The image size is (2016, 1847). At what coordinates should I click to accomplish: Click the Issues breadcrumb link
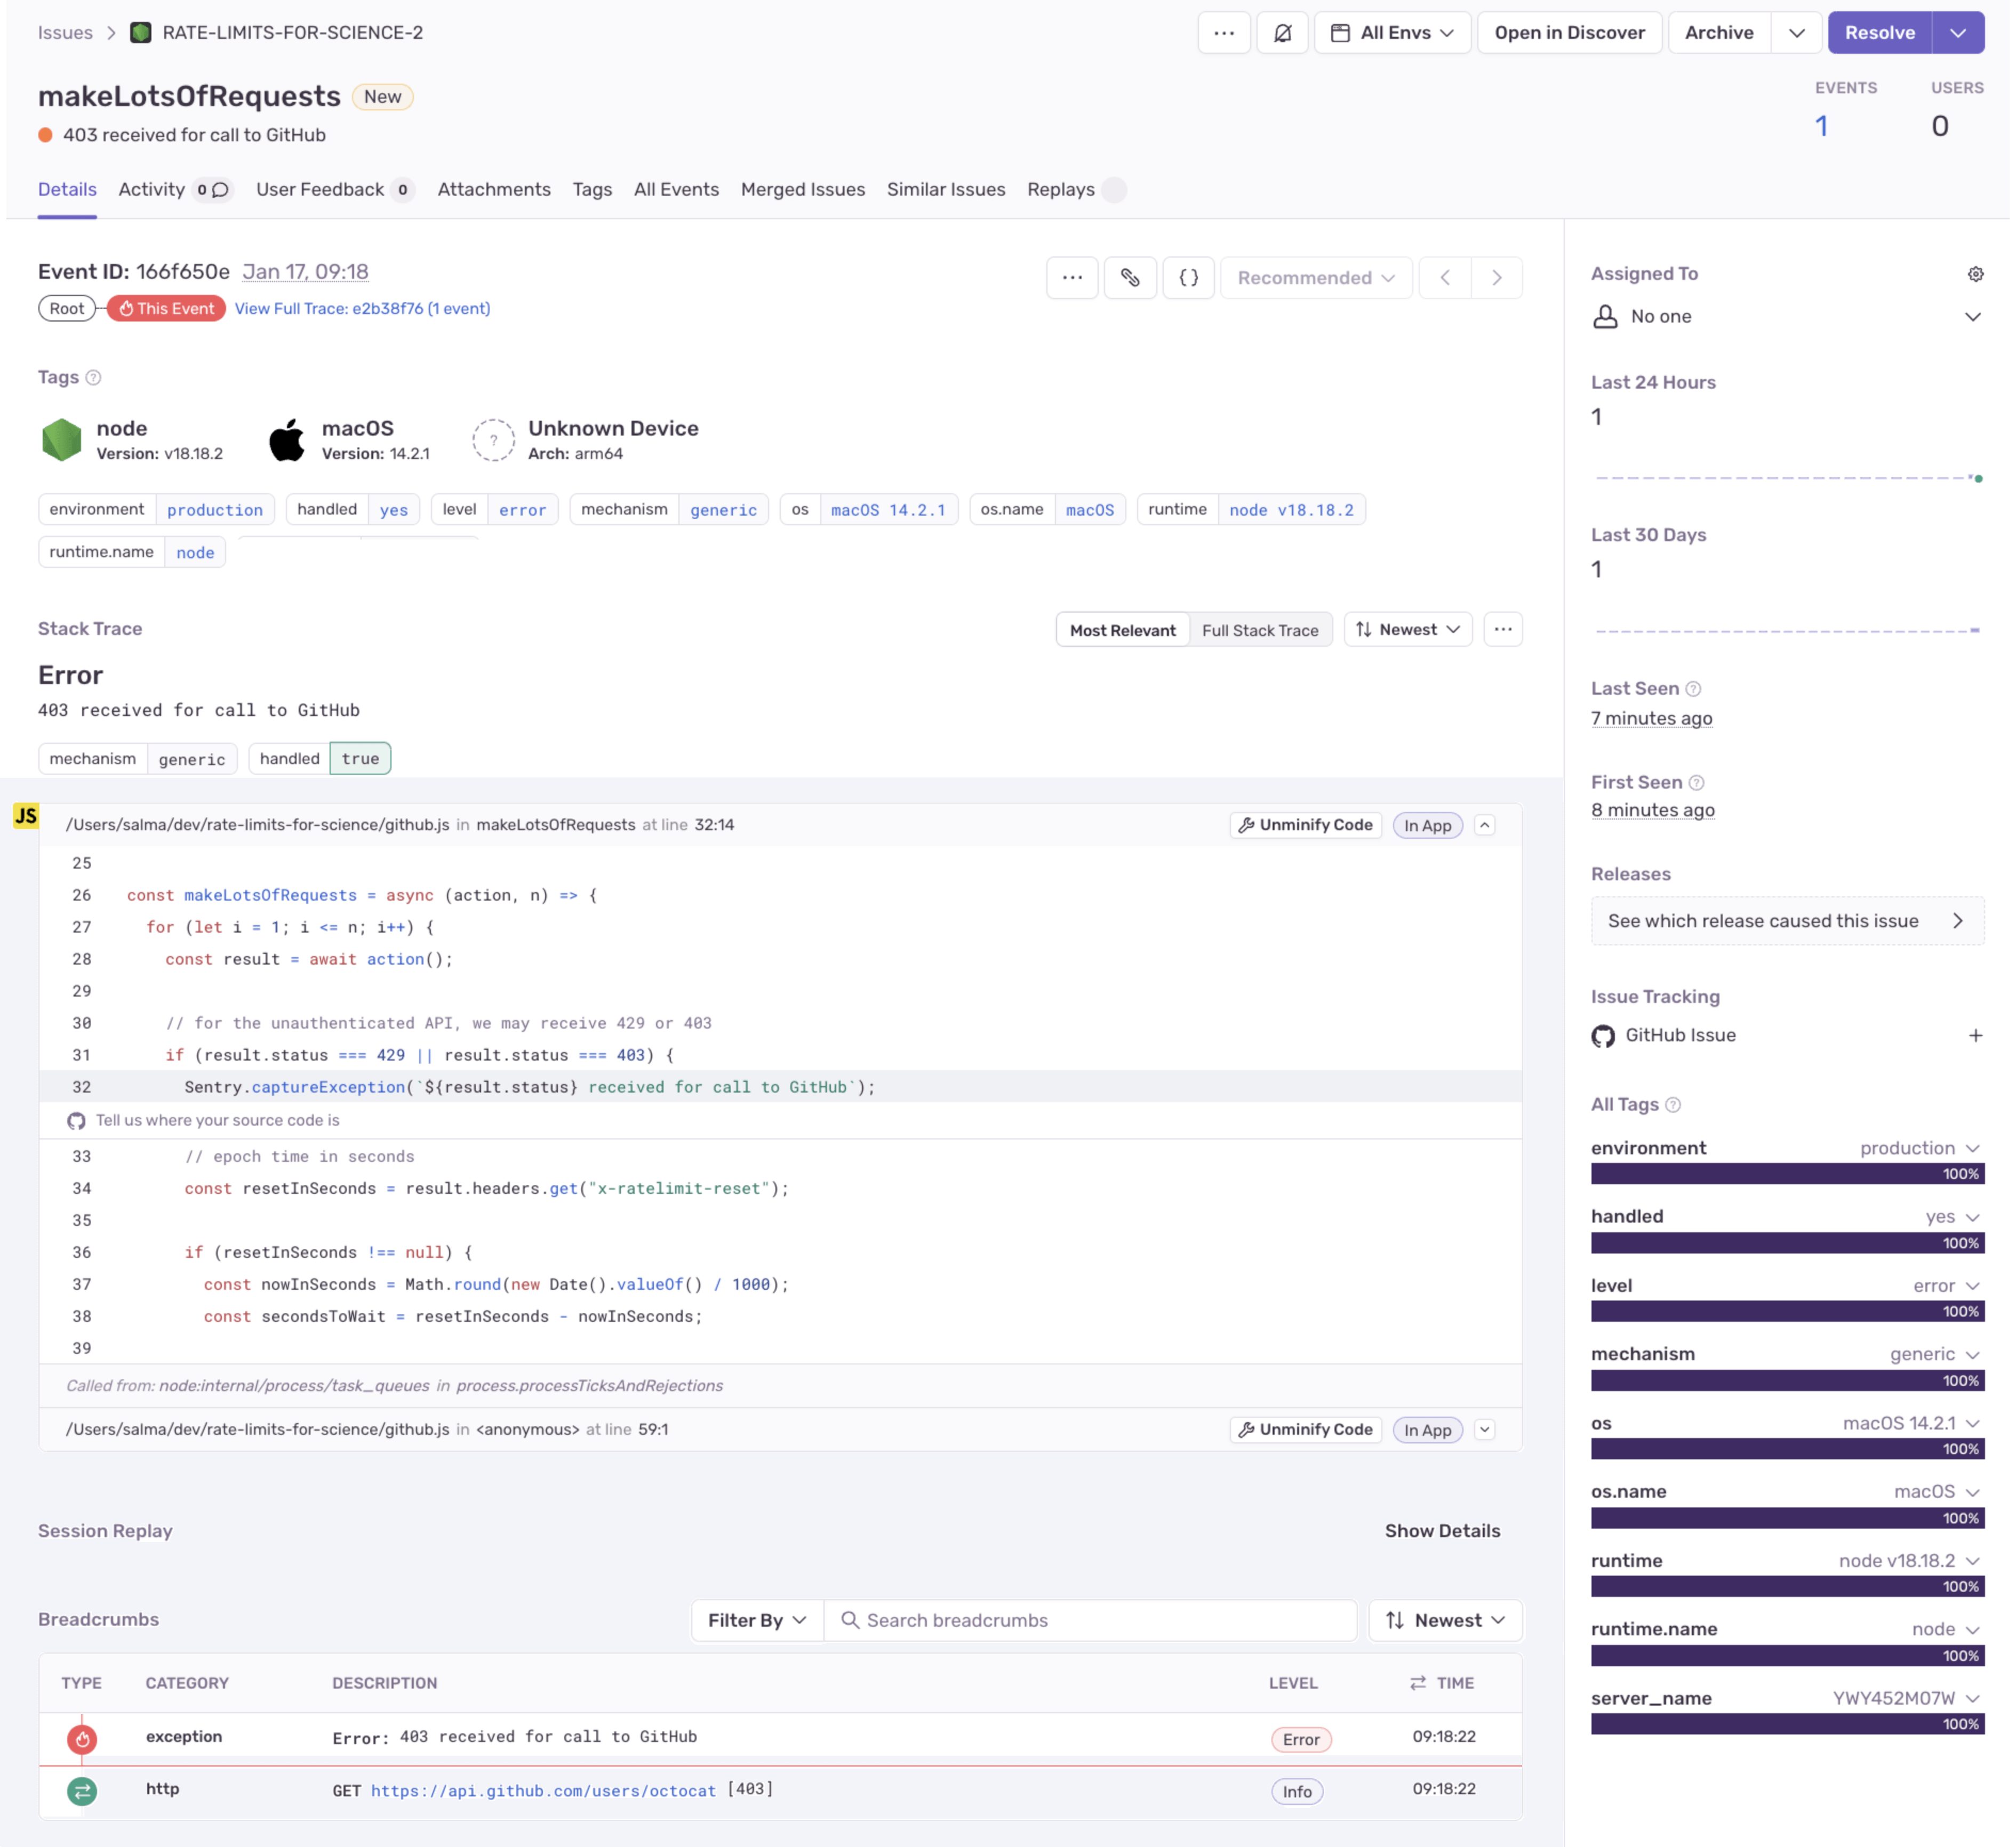point(65,33)
